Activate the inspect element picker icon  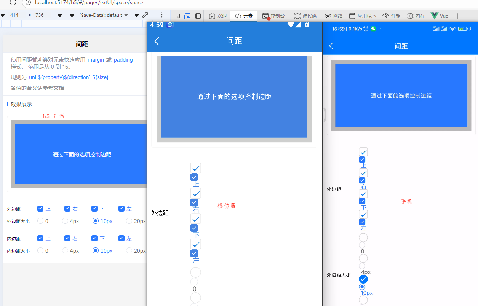[176, 16]
